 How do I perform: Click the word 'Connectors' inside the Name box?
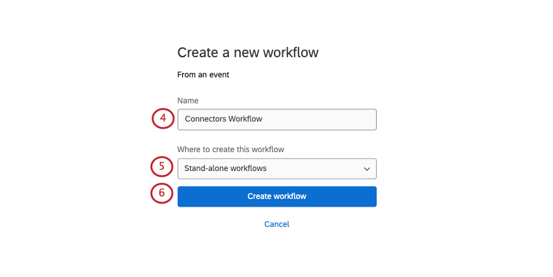pos(205,120)
